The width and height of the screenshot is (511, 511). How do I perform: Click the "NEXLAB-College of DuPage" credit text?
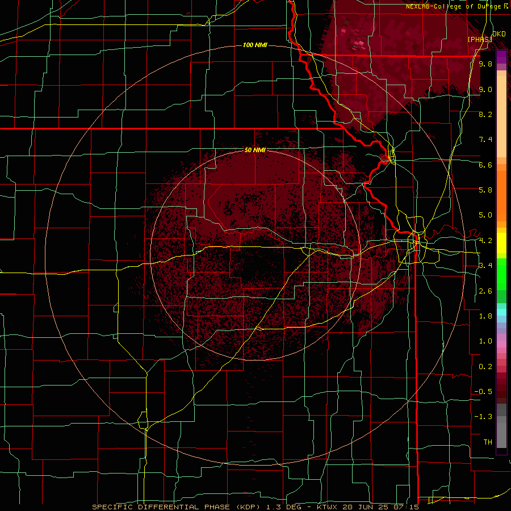[x=455, y=6]
